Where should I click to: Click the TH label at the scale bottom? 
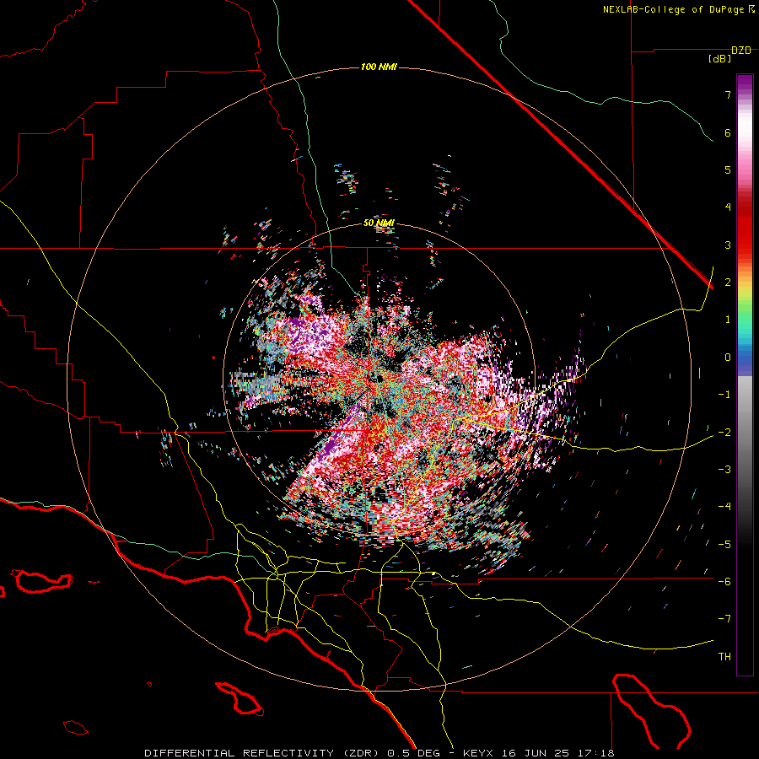(x=724, y=656)
